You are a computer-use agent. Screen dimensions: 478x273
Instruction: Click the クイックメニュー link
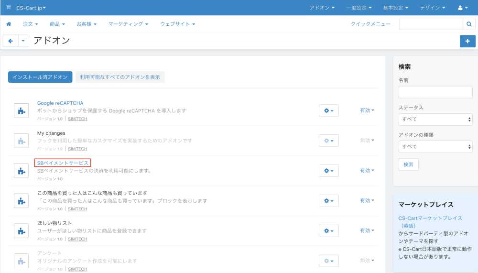coord(371,24)
